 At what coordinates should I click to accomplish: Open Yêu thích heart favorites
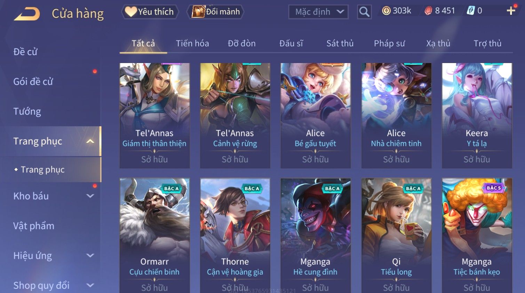[150, 12]
